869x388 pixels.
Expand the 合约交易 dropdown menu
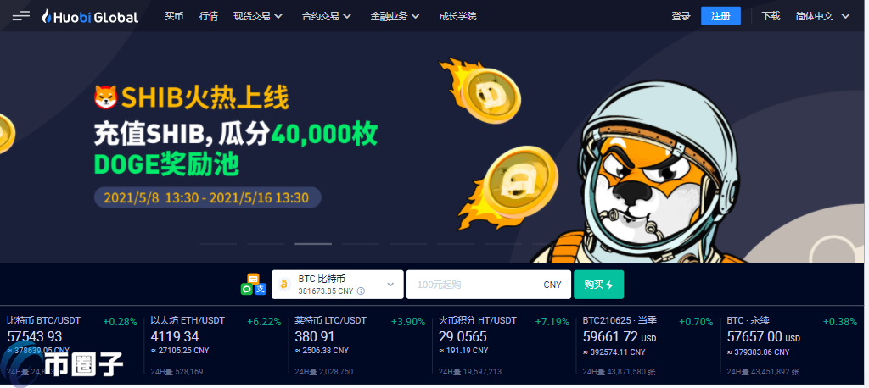pyautogui.click(x=327, y=16)
